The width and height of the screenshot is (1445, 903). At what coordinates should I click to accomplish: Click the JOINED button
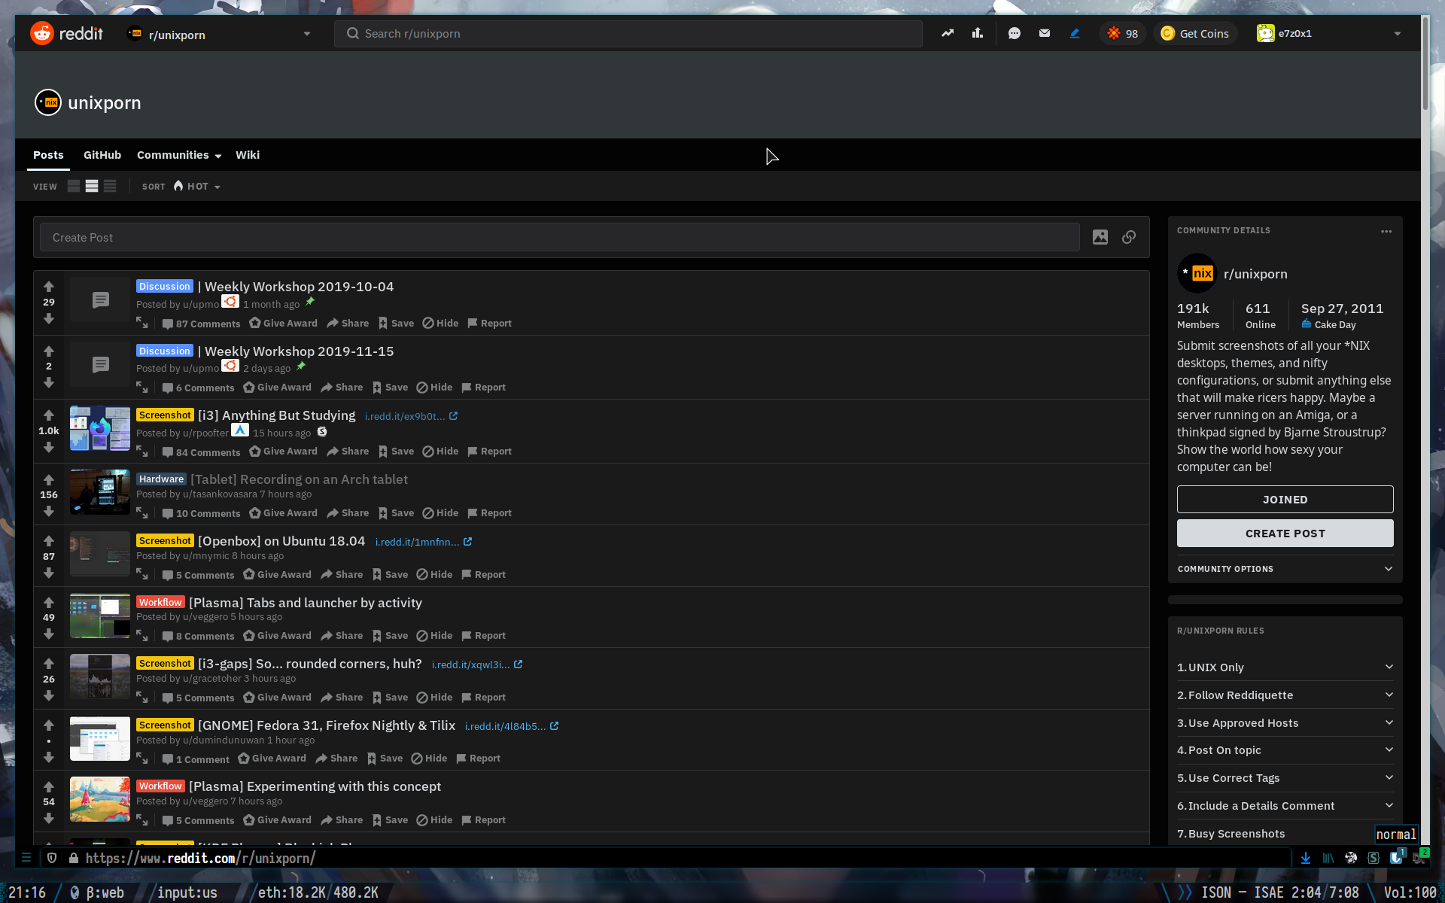click(x=1285, y=500)
